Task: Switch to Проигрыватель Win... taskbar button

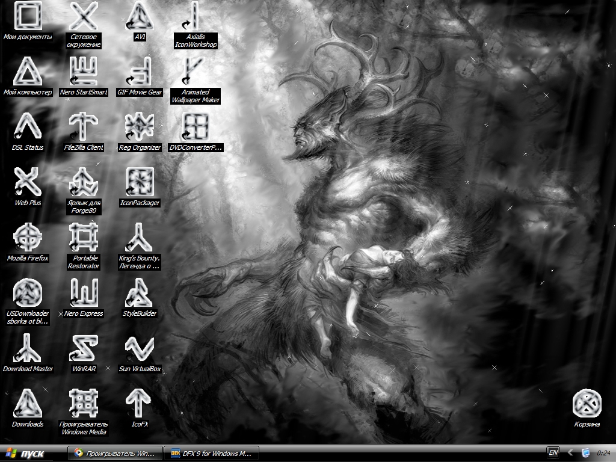Action: tap(115, 454)
